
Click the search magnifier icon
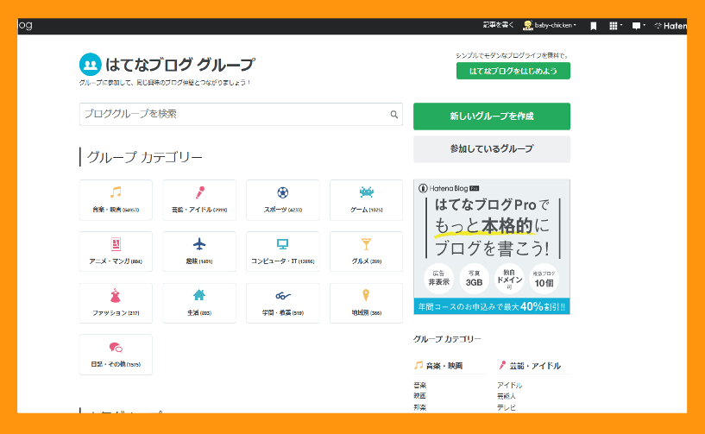tap(393, 114)
